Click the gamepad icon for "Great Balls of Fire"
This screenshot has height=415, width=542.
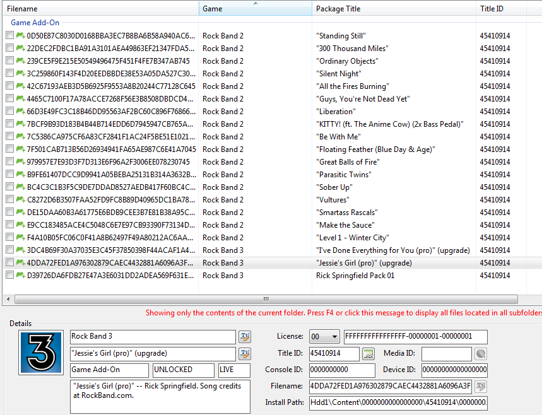(x=20, y=161)
